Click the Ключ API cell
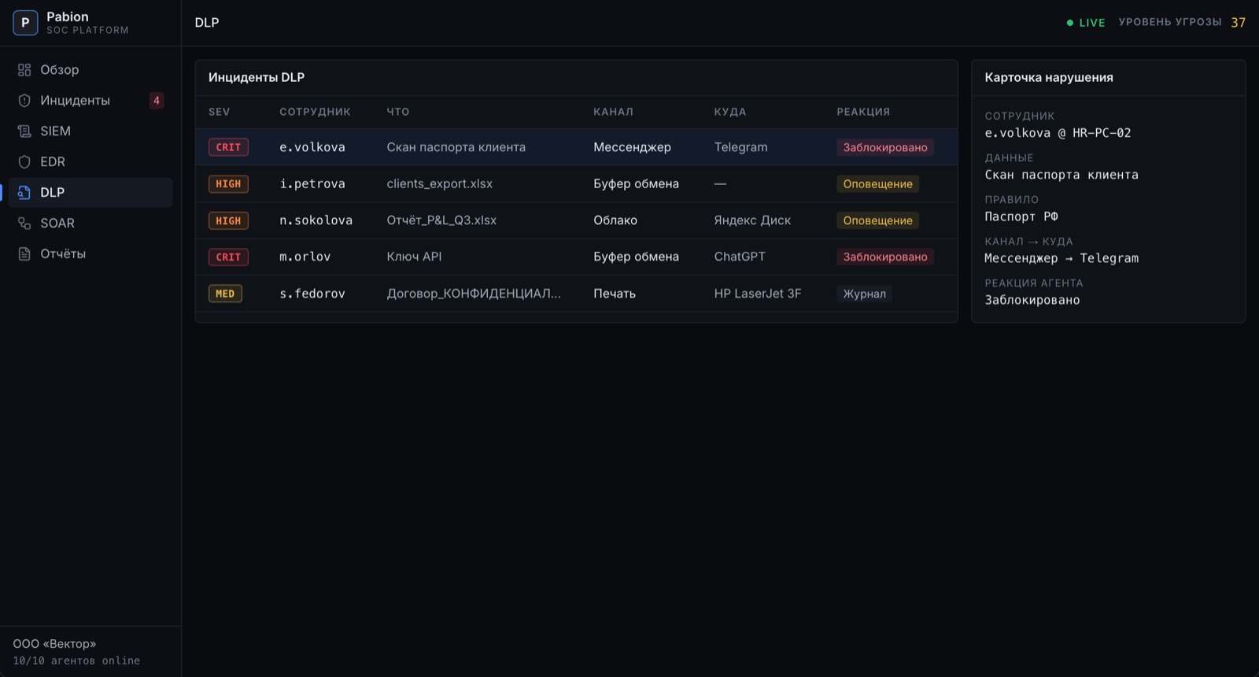Image resolution: width=1259 pixels, height=677 pixels. pyautogui.click(x=414, y=257)
